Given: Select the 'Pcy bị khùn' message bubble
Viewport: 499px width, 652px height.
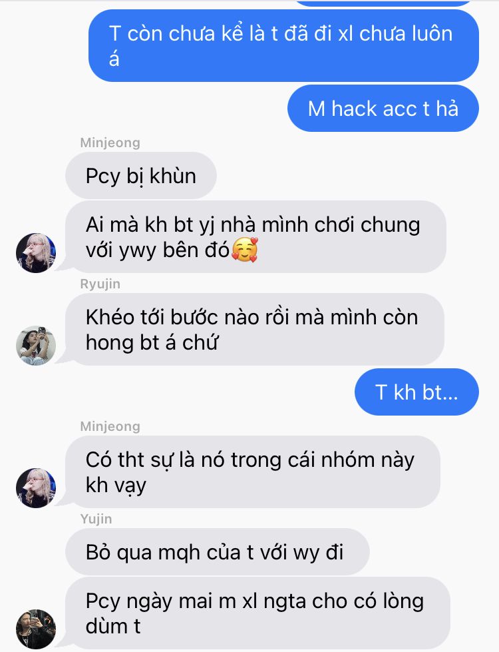Looking at the screenshot, I should [x=141, y=175].
